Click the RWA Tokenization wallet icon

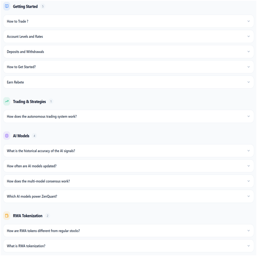click(x=7, y=215)
